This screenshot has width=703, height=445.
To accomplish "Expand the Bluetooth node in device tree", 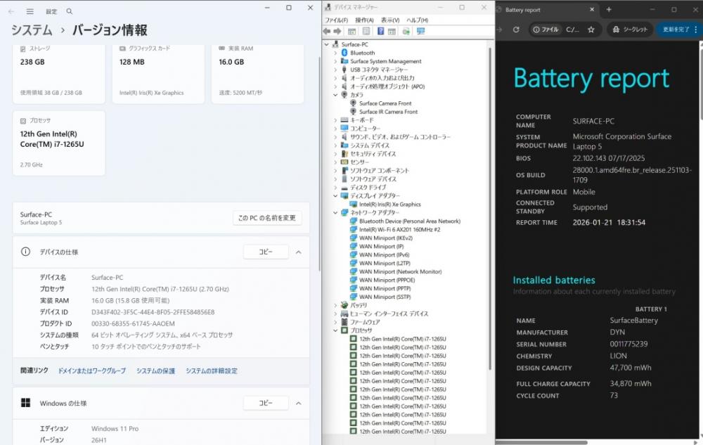I will (x=335, y=53).
